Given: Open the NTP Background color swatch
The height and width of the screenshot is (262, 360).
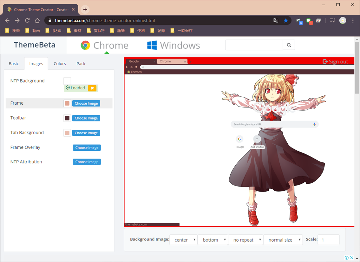Looking at the screenshot, I should click(67, 81).
